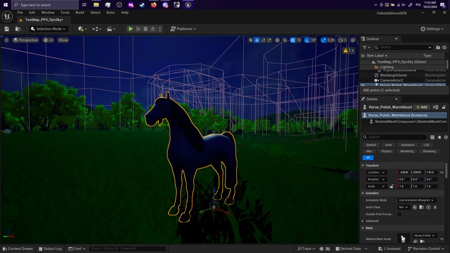Toggle grid snapping
The width and height of the screenshot is (450, 253).
click(x=292, y=40)
